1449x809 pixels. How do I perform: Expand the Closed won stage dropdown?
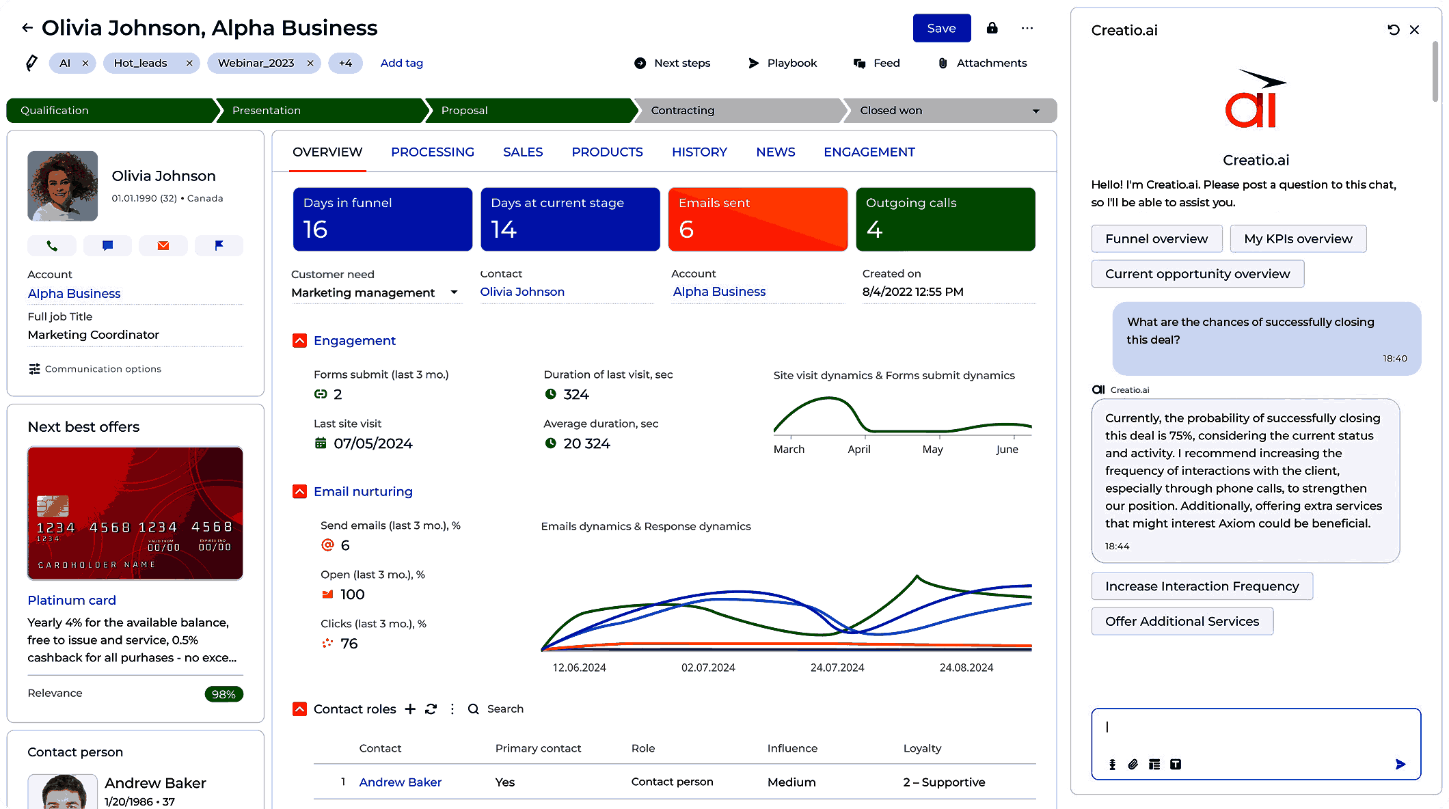point(1035,111)
